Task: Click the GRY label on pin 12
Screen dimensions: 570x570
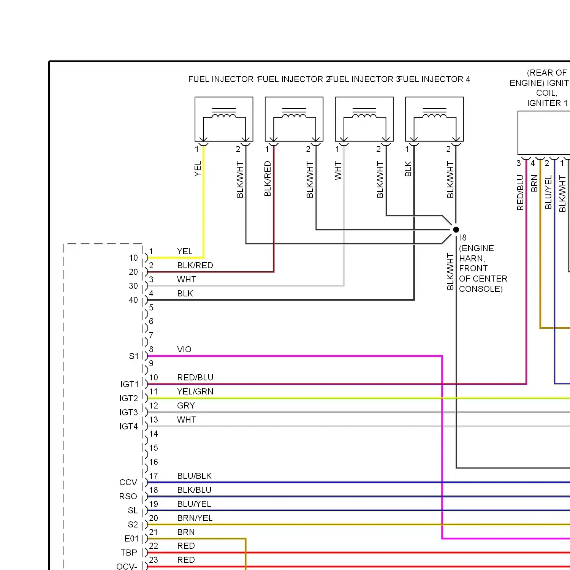Action: pos(186,406)
